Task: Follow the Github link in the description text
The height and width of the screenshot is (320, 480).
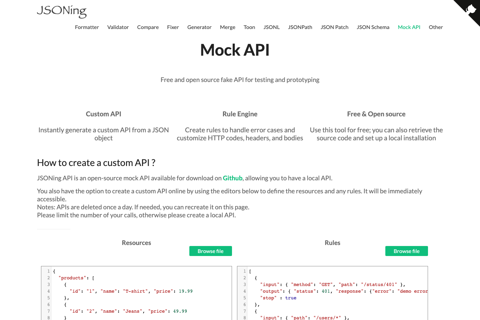Action: [x=232, y=178]
